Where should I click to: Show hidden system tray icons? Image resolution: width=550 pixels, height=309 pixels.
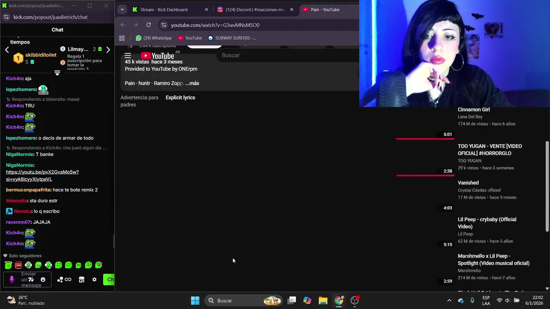449,300
